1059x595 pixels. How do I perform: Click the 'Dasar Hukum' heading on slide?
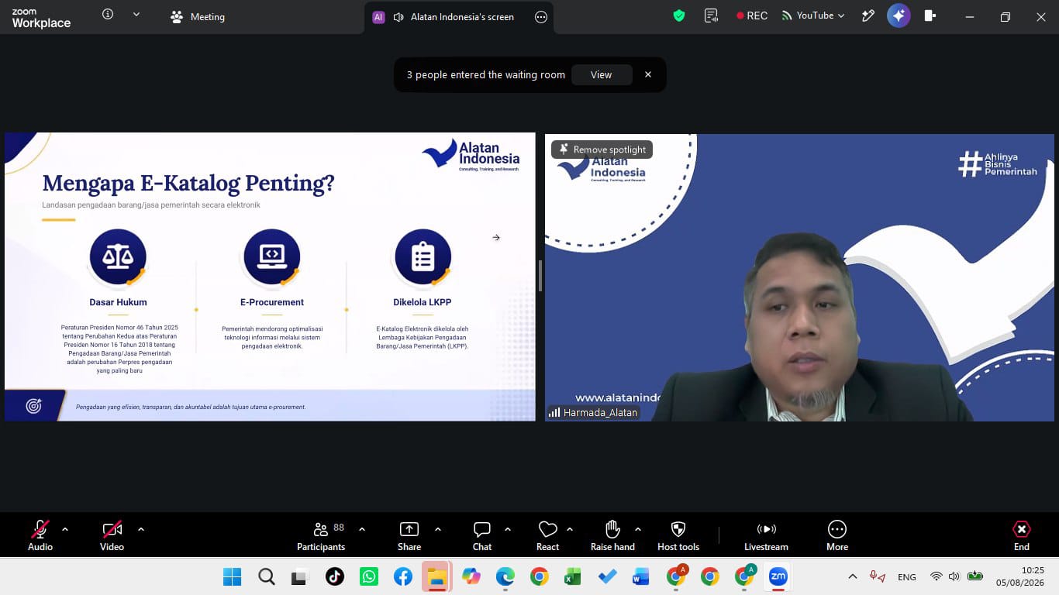[x=118, y=302]
